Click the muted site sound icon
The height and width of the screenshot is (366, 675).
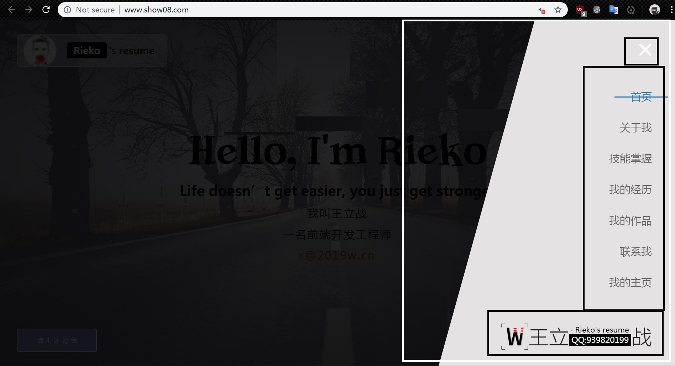click(541, 10)
